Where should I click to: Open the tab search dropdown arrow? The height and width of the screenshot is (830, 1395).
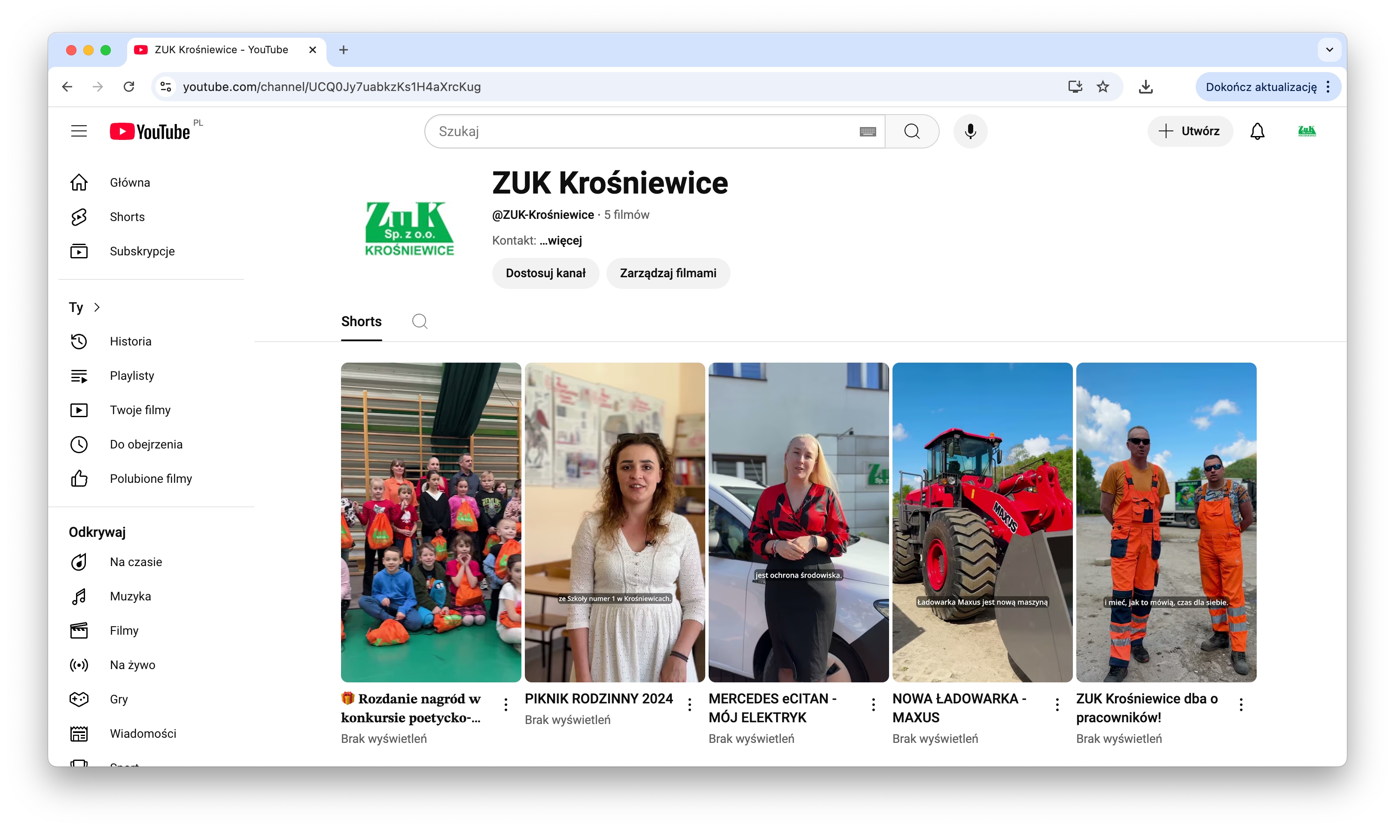[x=1329, y=50]
